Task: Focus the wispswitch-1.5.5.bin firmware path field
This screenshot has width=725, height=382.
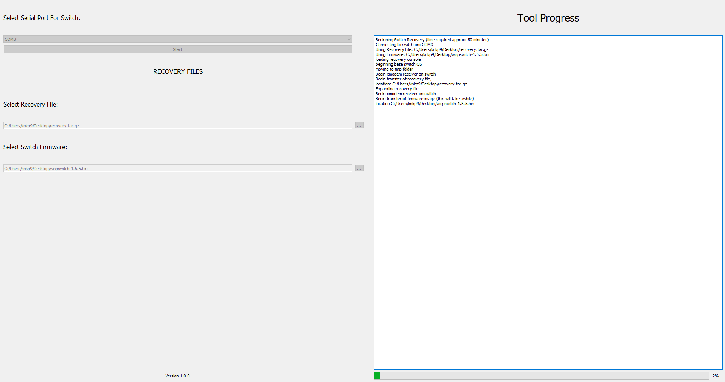Action: tap(178, 169)
